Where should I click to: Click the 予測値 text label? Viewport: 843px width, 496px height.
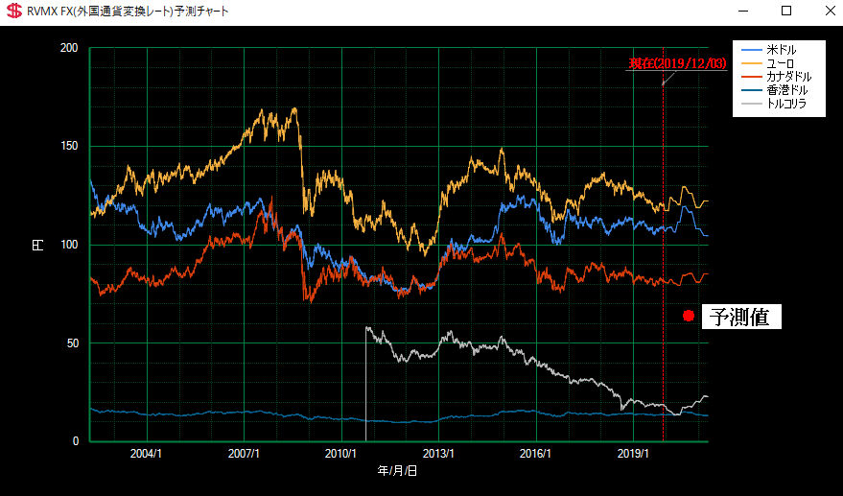(741, 318)
